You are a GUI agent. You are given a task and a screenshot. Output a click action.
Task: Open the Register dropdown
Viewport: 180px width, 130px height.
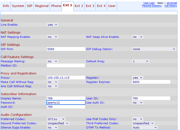137,78
